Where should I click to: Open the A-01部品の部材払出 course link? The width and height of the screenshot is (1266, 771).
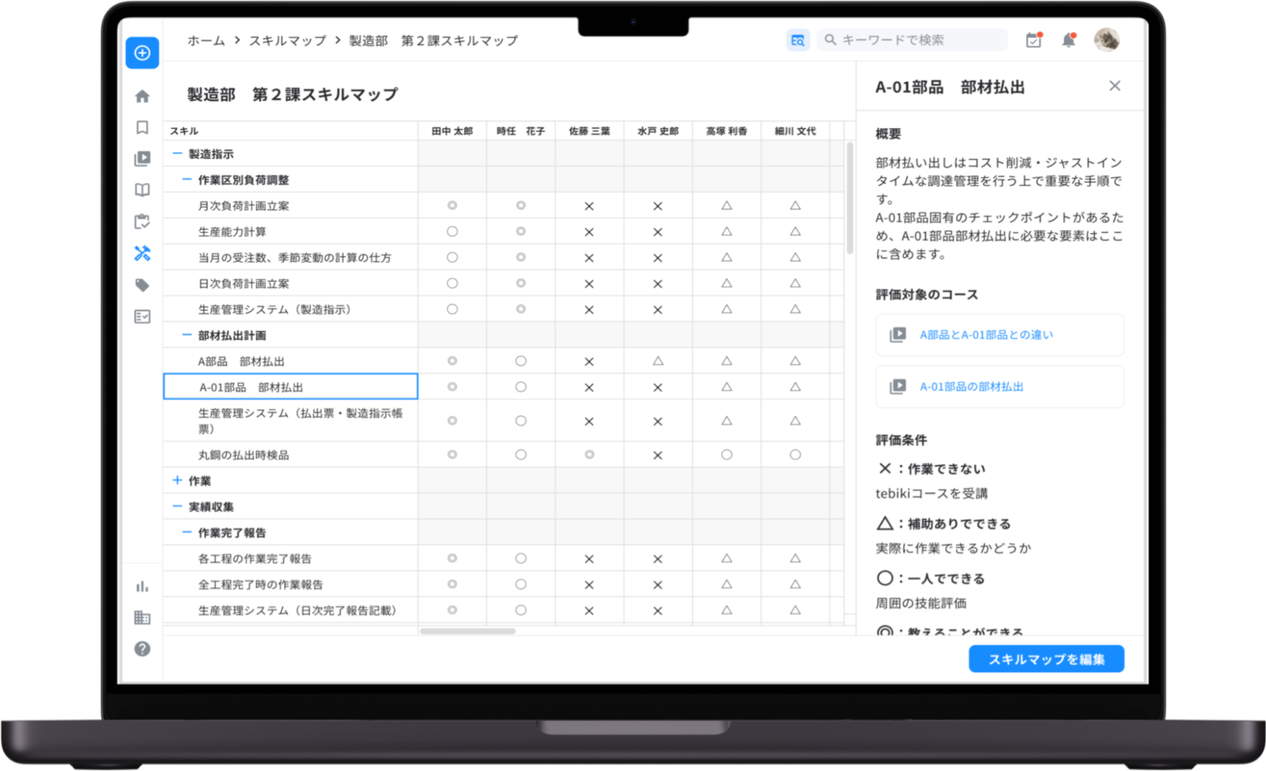tap(971, 386)
